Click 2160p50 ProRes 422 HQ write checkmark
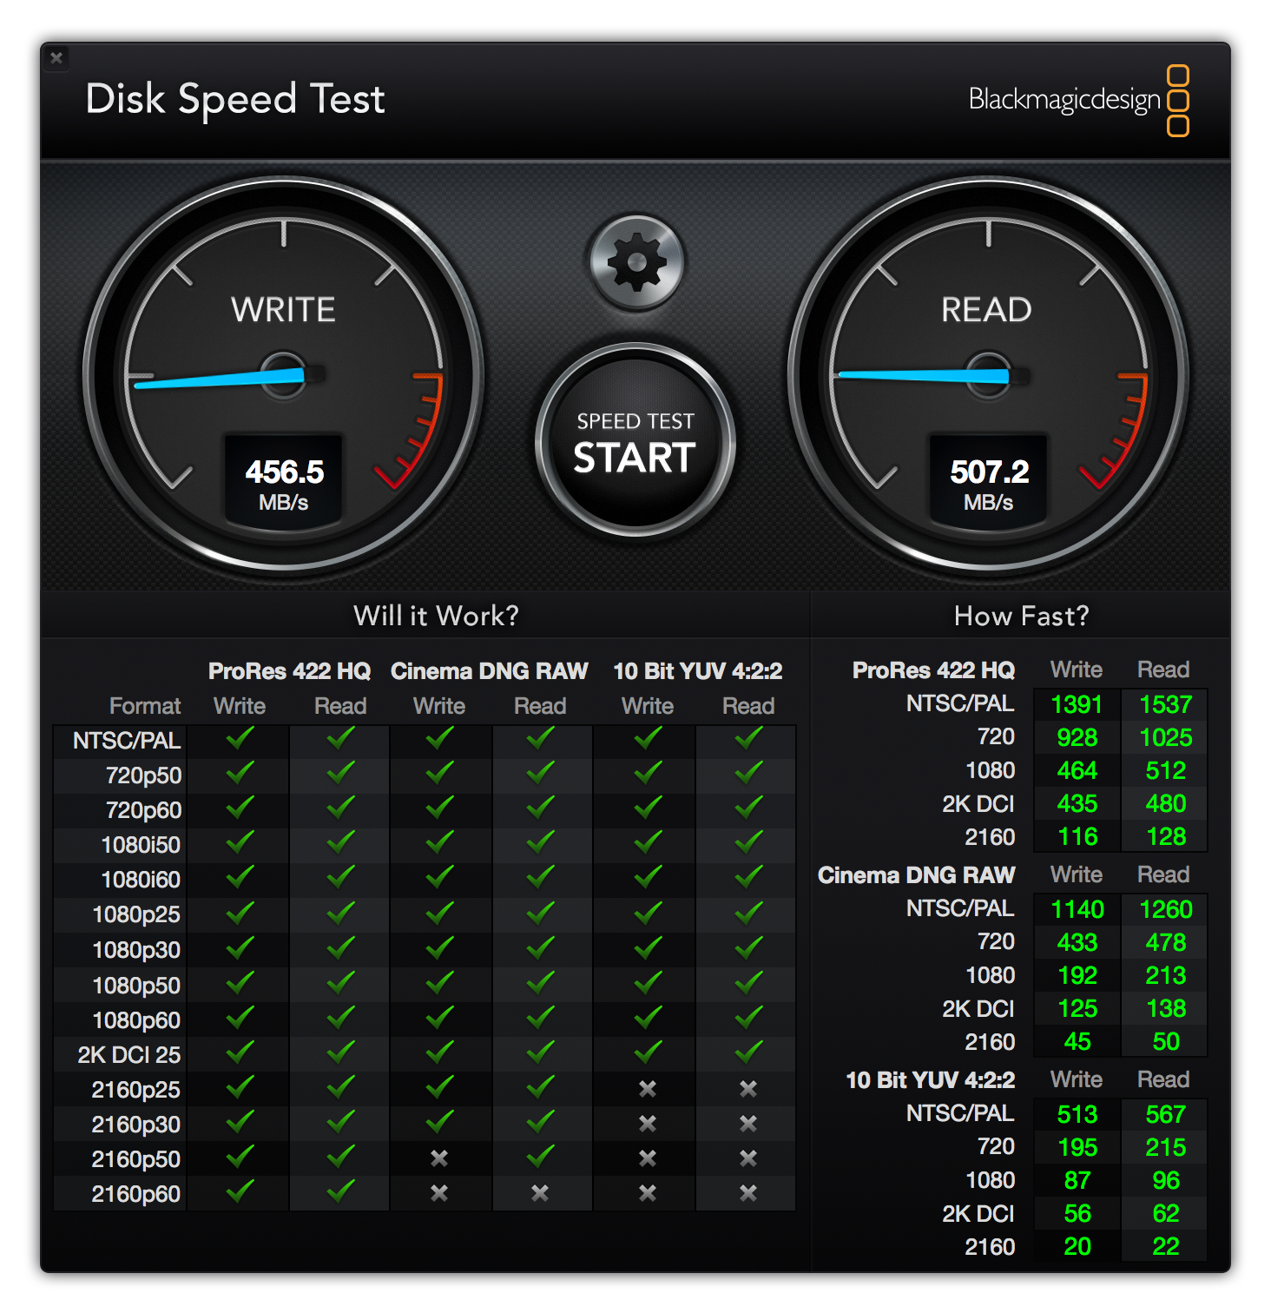The width and height of the screenshot is (1271, 1313). (240, 1157)
